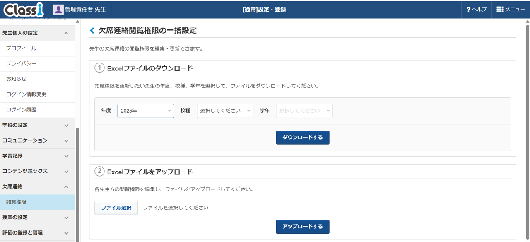Viewport: 530px width, 242px height.
Task: Click the ファイル選択 button
Action: pos(116,208)
